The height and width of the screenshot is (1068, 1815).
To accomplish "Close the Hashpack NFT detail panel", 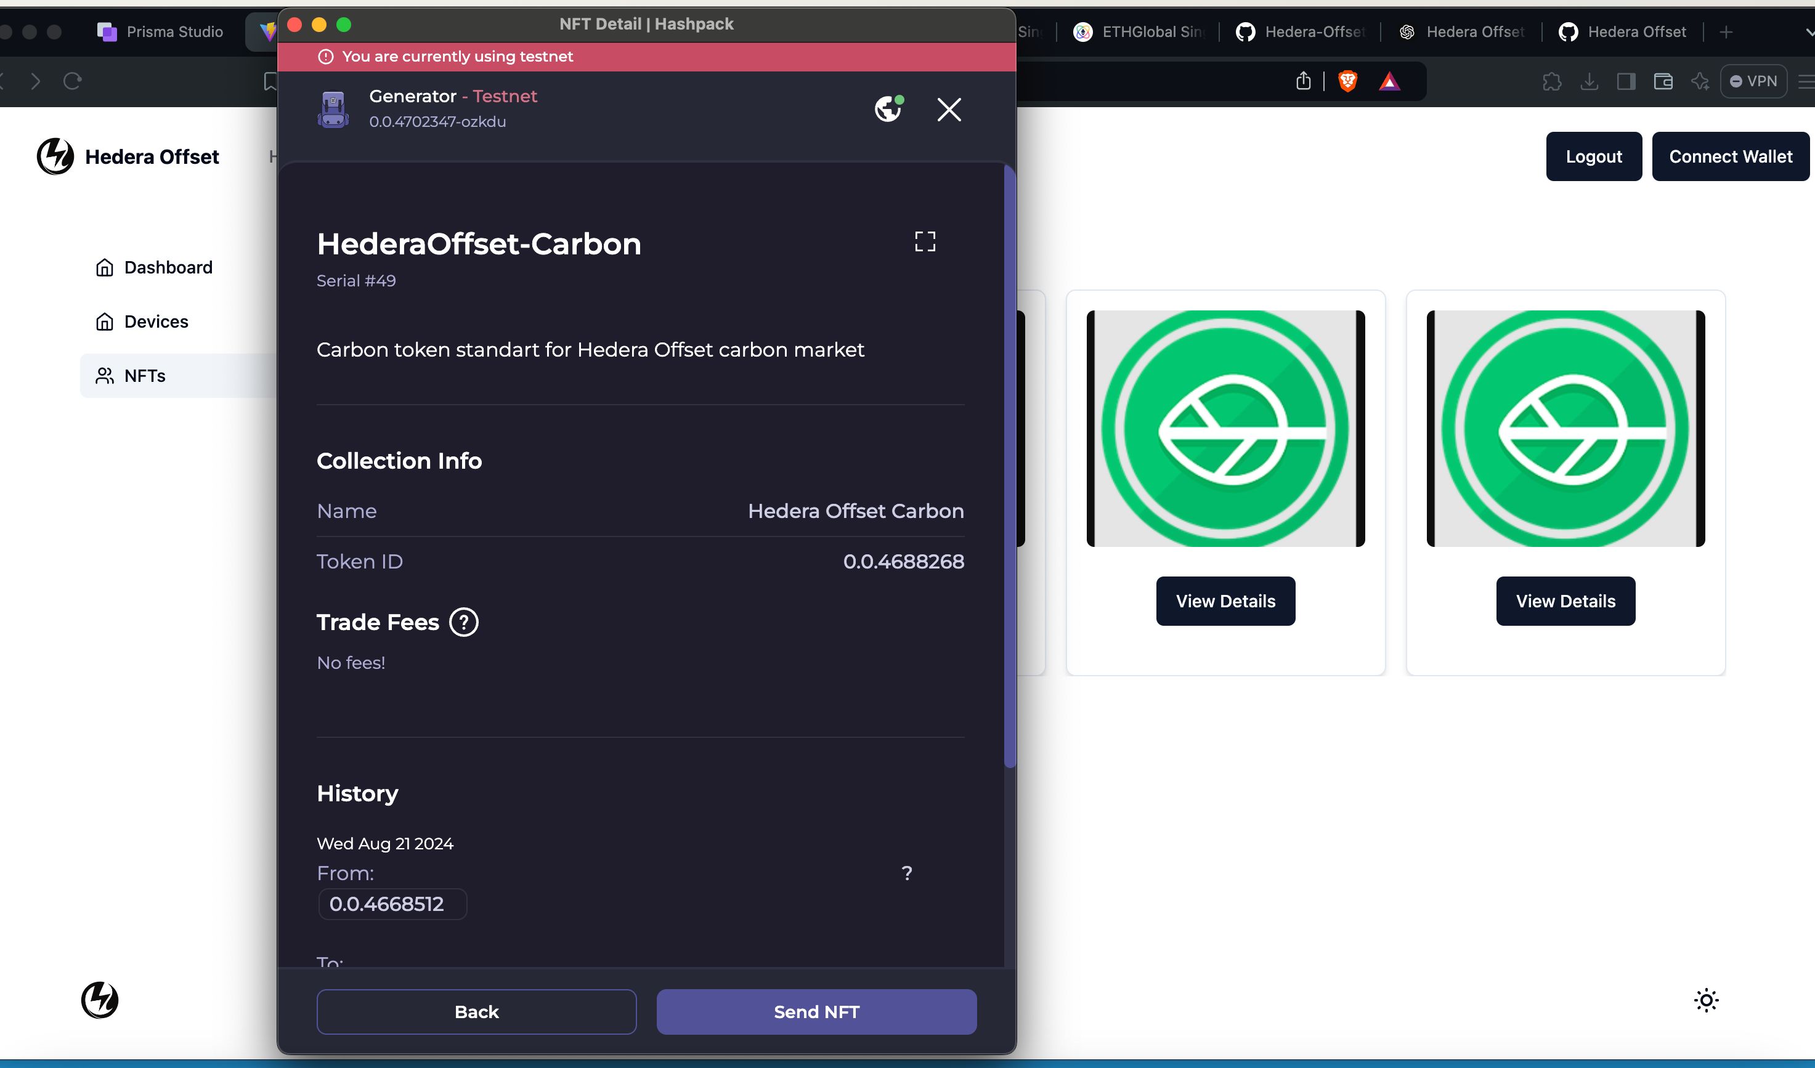I will (949, 110).
